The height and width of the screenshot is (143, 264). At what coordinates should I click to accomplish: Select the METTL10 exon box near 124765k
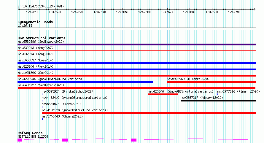pyautogui.click(x=134, y=140)
